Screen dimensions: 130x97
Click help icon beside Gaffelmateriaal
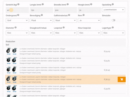[69, 15]
